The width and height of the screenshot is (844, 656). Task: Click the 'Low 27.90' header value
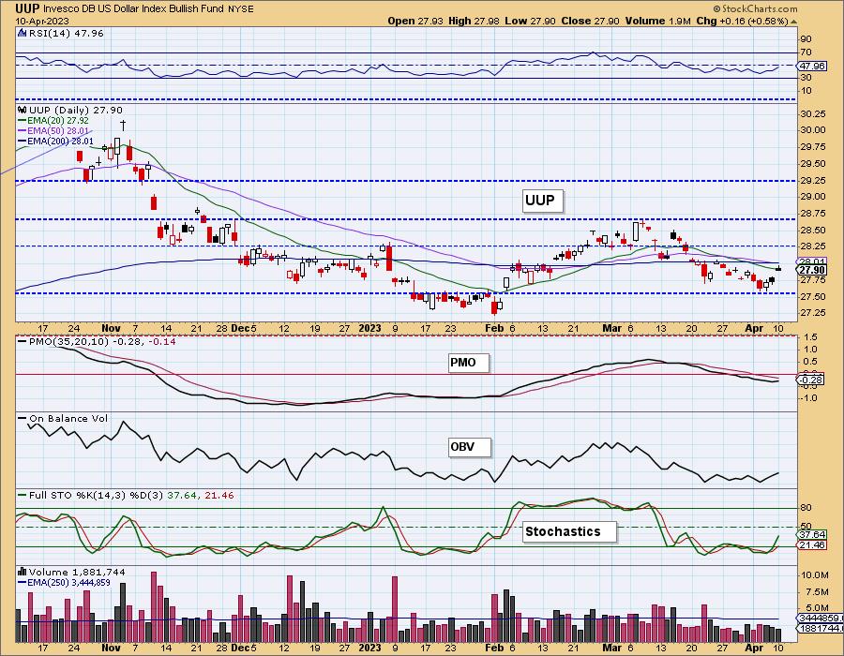click(x=531, y=21)
